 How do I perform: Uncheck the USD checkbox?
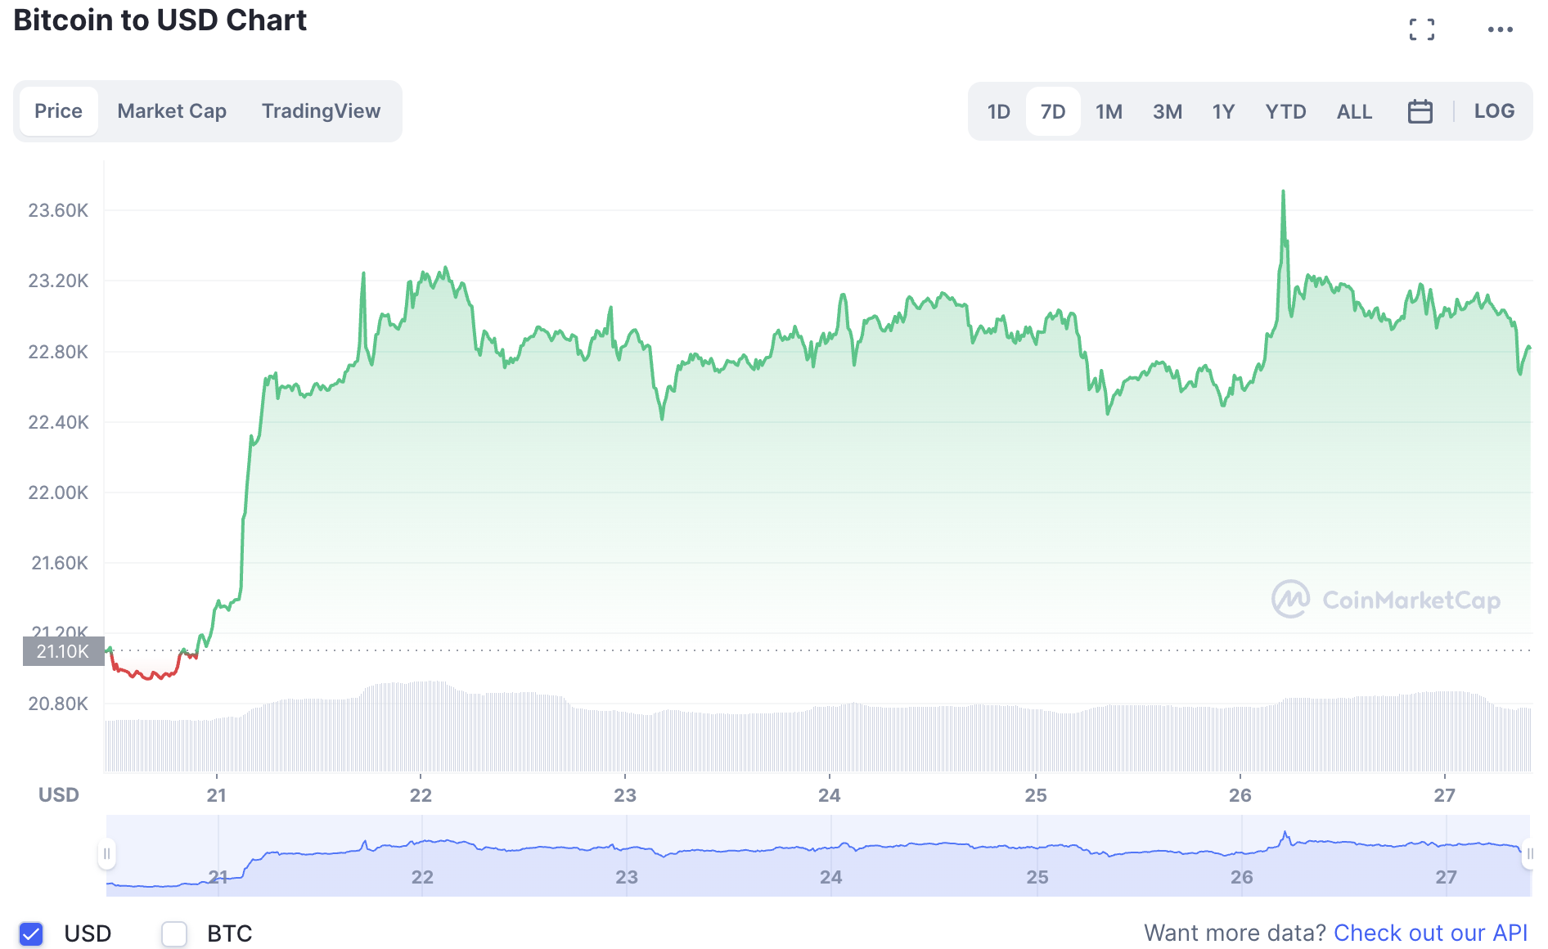click(31, 933)
